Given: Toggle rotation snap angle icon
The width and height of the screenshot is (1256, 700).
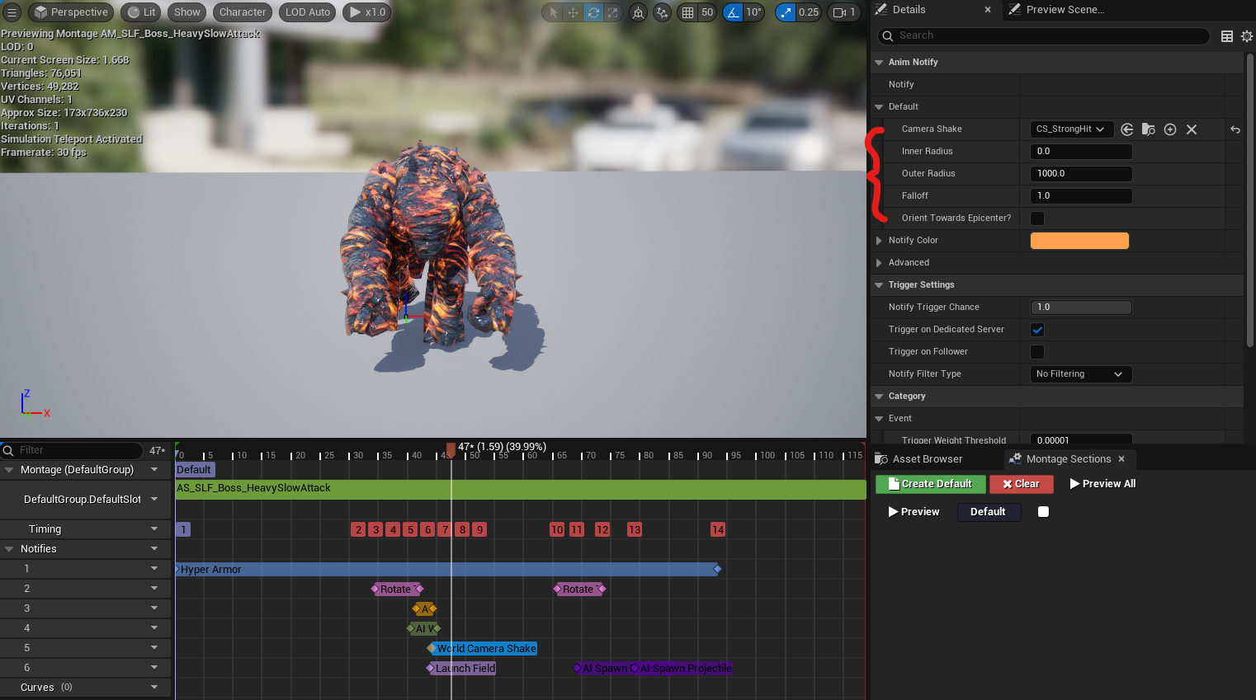Looking at the screenshot, I should (x=733, y=12).
